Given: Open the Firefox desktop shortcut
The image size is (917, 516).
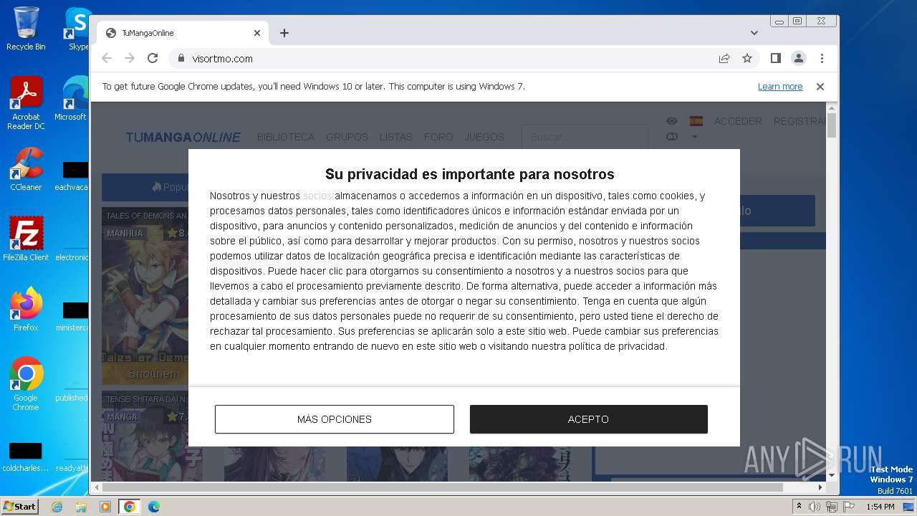Looking at the screenshot, I should click(26, 310).
